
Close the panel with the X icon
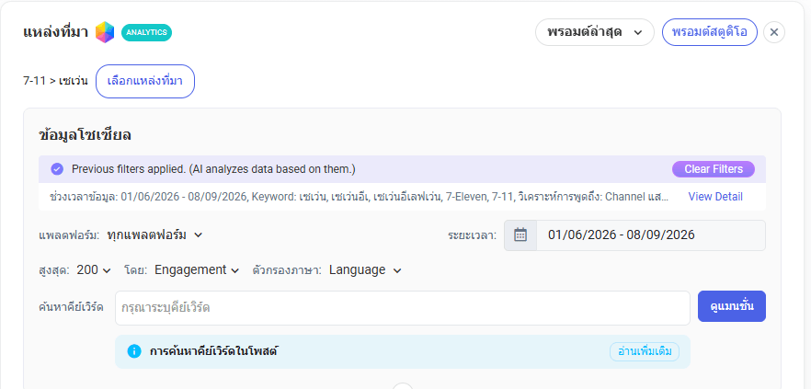774,32
